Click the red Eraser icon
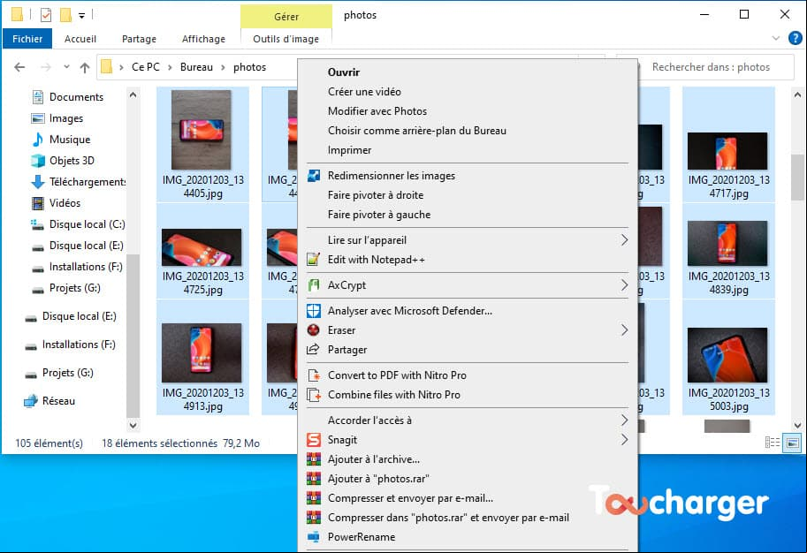The image size is (807, 553). pos(314,330)
